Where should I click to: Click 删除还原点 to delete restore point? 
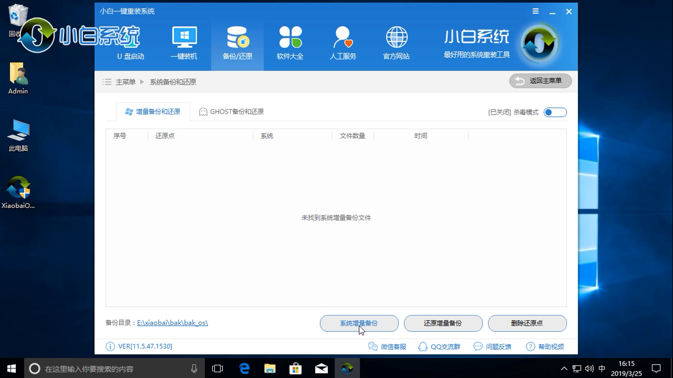pyautogui.click(x=527, y=323)
